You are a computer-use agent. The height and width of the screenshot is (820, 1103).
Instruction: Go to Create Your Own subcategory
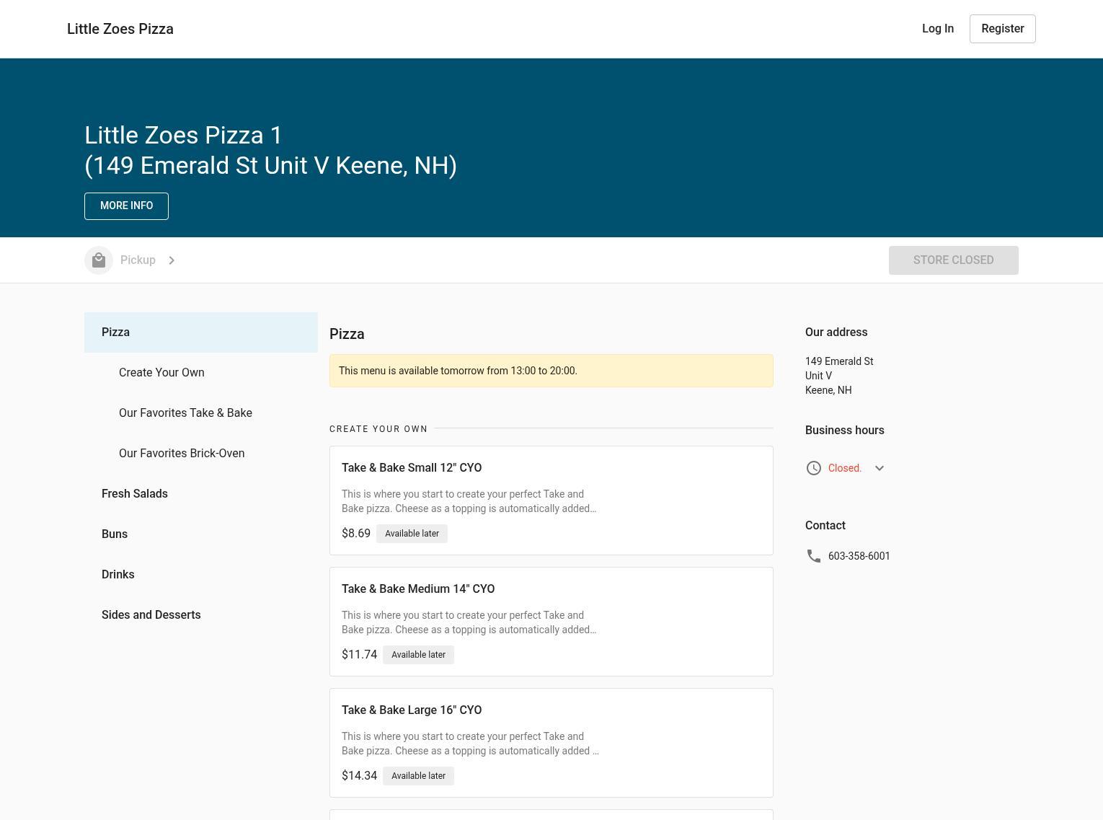point(161,373)
